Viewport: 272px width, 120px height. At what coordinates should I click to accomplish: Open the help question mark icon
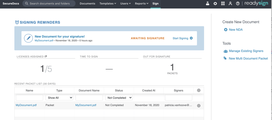pos(238,3)
